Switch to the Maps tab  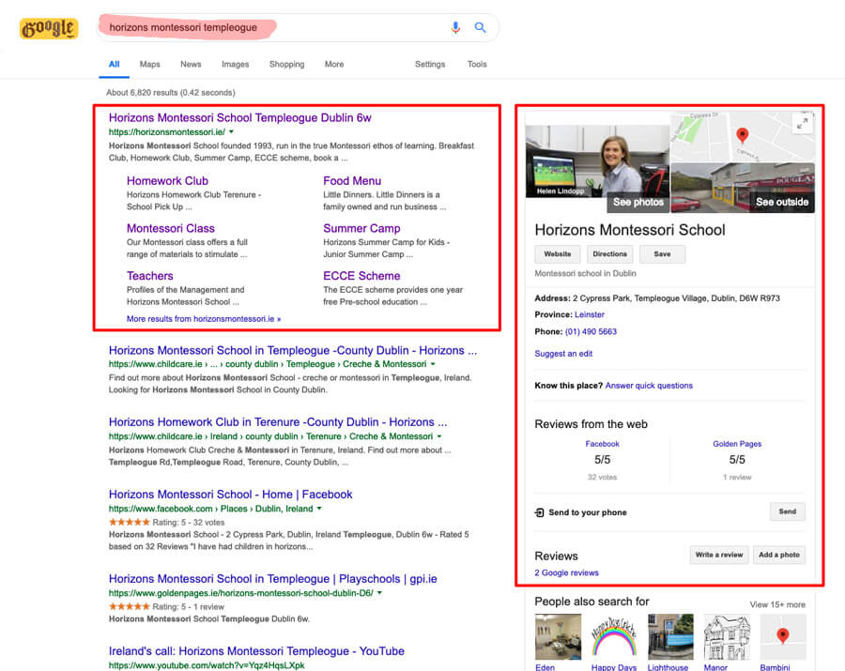150,64
